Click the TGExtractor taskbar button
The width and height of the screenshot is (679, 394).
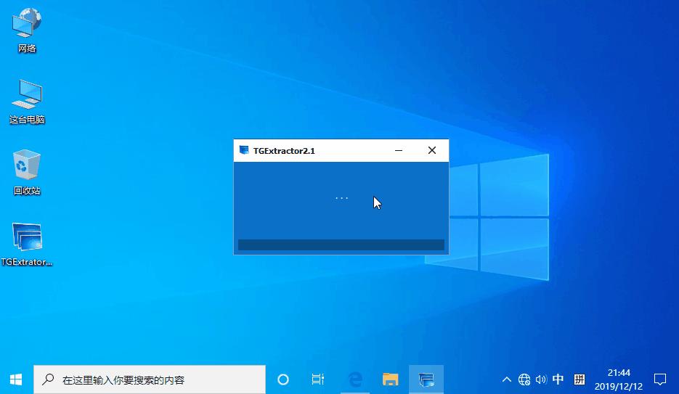point(426,379)
